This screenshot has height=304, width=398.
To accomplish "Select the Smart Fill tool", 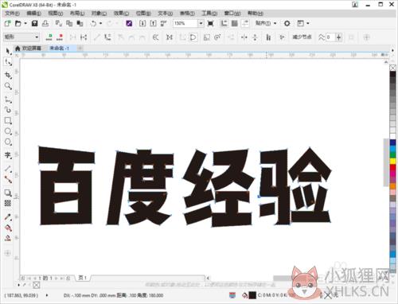I will pos(8,238).
